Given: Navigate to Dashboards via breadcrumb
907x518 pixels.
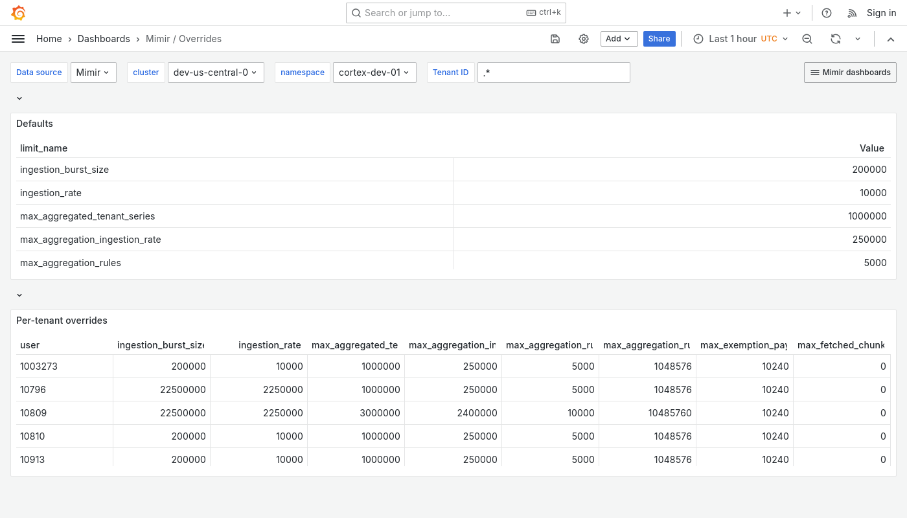Looking at the screenshot, I should tap(104, 38).
